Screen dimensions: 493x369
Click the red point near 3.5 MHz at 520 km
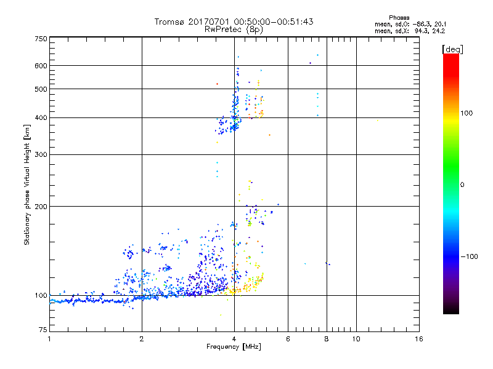(218, 84)
